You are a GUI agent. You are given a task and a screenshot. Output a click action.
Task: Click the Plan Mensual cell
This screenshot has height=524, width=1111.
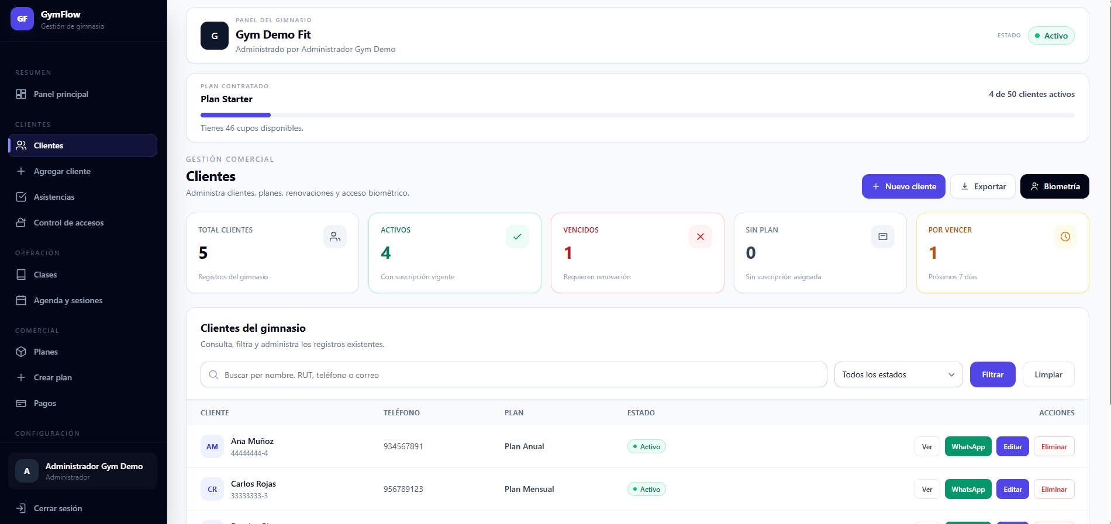[529, 489]
